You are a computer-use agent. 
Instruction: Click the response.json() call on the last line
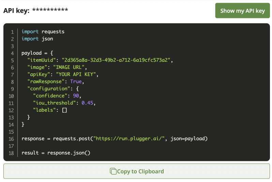point(68,153)
